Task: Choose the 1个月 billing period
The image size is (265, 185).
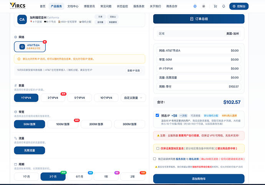Action: 26,177
